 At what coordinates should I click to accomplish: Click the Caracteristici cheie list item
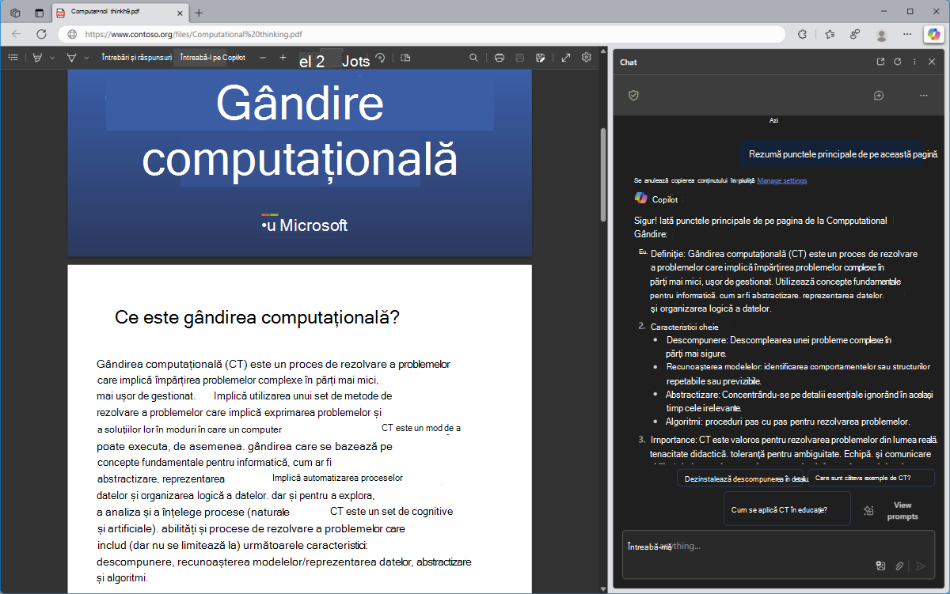[x=684, y=327]
